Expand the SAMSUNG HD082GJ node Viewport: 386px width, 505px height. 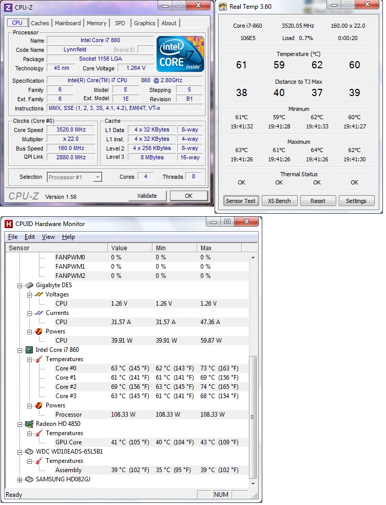coord(20,479)
